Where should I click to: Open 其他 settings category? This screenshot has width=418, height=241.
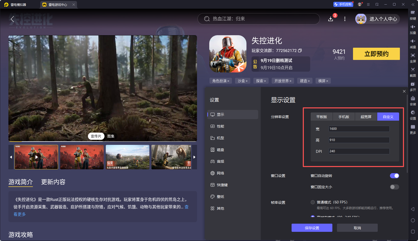click(x=233, y=208)
